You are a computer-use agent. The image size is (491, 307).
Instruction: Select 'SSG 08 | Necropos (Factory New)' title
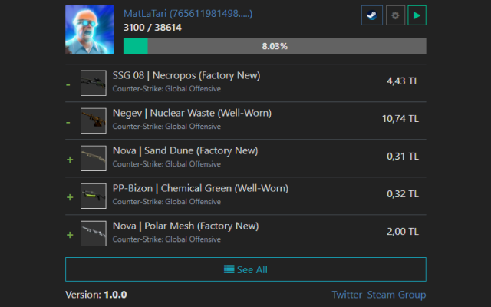186,75
